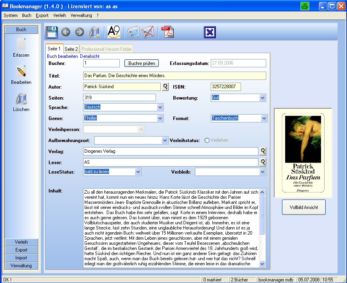The width and height of the screenshot is (347, 283).
Task: Expand the Genre dropdown
Action: click(x=160, y=118)
